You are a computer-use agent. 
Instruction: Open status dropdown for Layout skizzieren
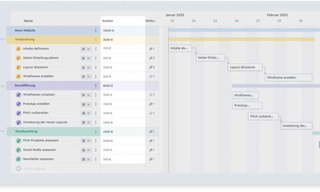coord(86,67)
